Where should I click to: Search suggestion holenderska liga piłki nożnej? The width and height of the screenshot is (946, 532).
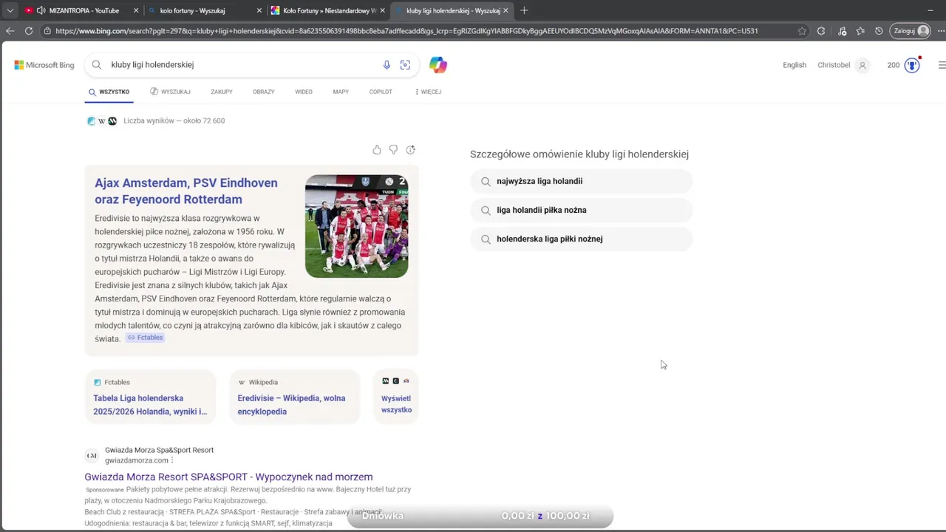pyautogui.click(x=581, y=239)
